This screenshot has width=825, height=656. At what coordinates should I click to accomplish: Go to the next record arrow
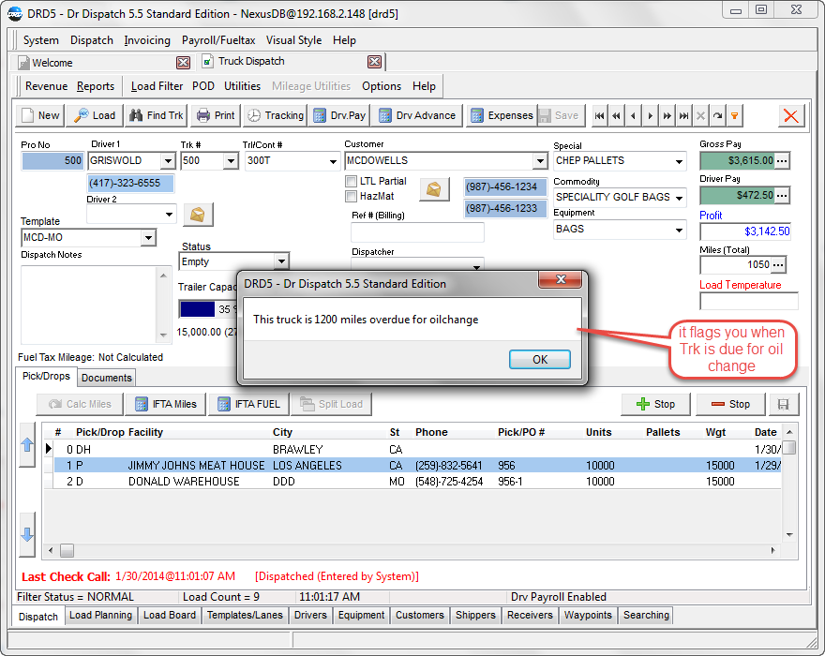[650, 115]
